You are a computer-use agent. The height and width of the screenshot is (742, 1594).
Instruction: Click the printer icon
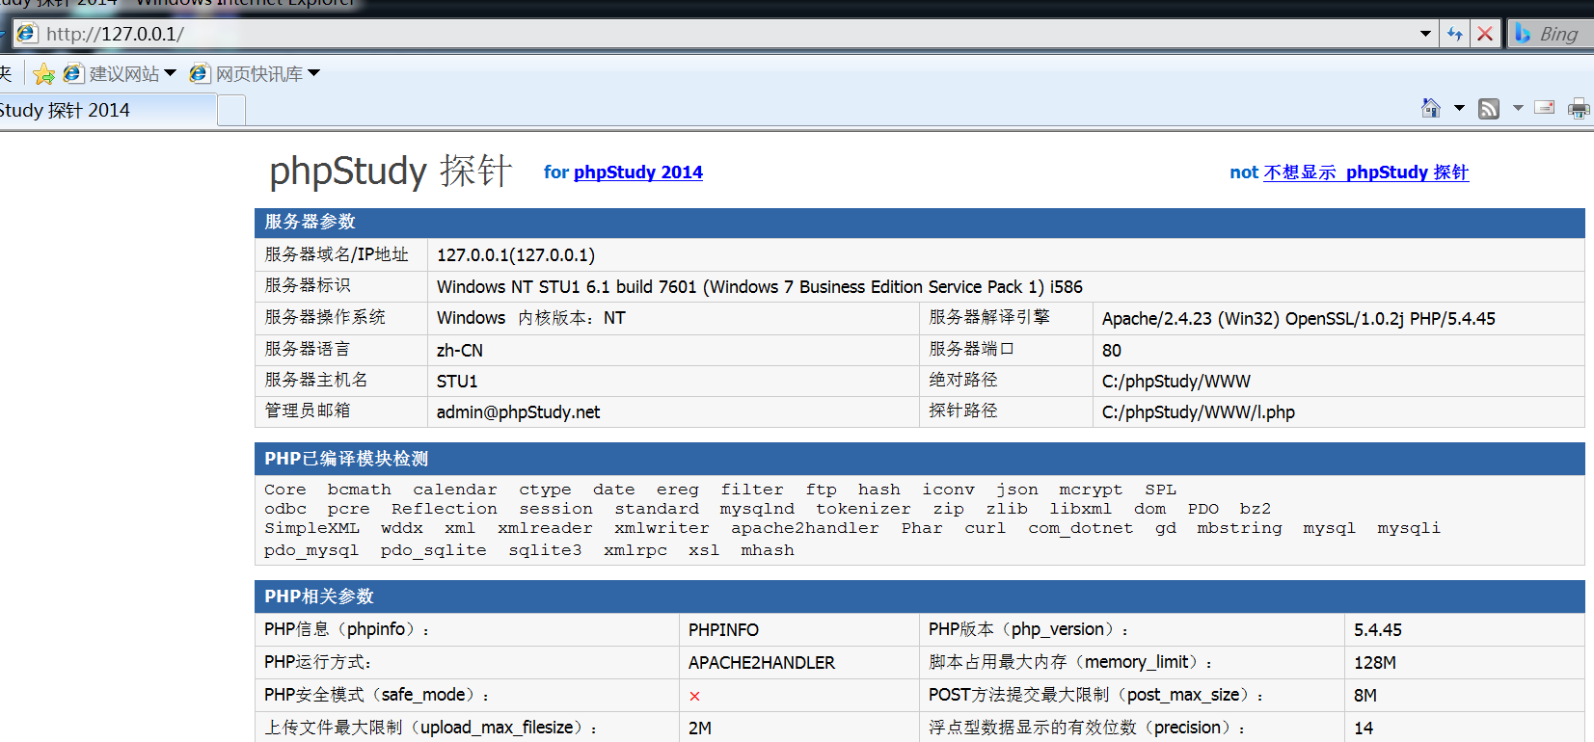(x=1579, y=108)
